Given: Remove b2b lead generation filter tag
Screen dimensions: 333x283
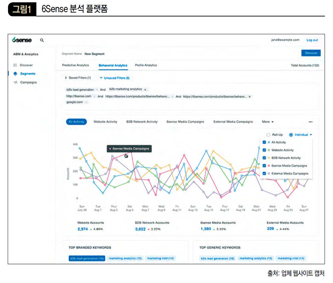Looking at the screenshot, I should point(97,90).
